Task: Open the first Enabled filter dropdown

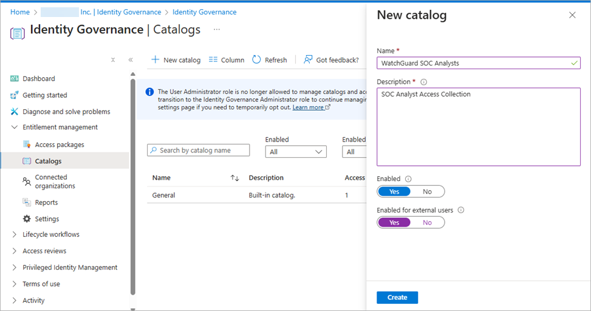Action: tap(296, 152)
